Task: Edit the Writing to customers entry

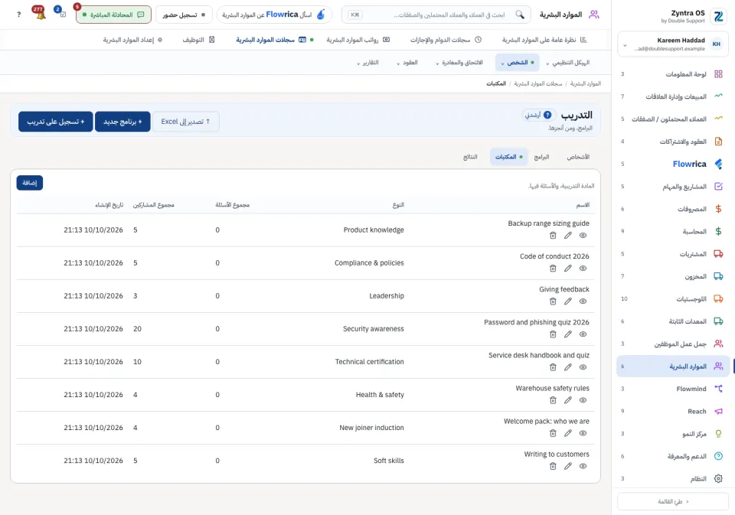Action: point(568,466)
